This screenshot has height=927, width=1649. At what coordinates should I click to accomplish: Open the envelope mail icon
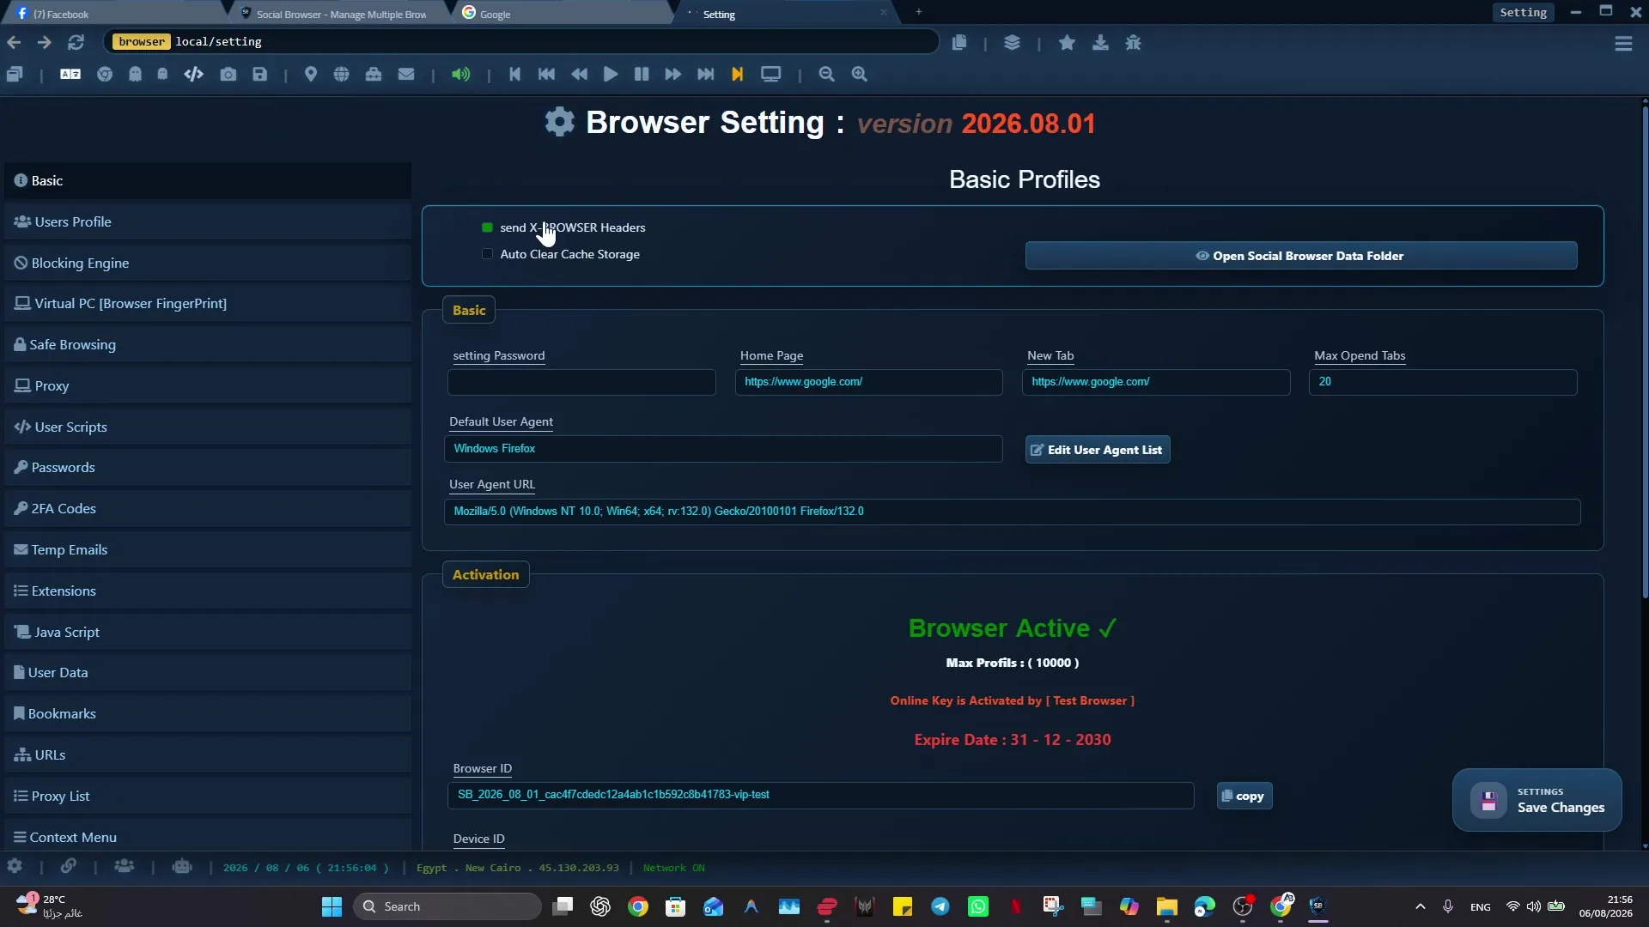click(406, 75)
